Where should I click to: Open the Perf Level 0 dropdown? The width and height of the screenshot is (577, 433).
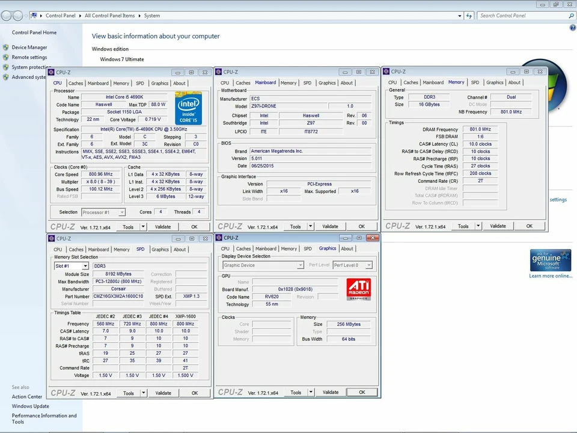368,265
